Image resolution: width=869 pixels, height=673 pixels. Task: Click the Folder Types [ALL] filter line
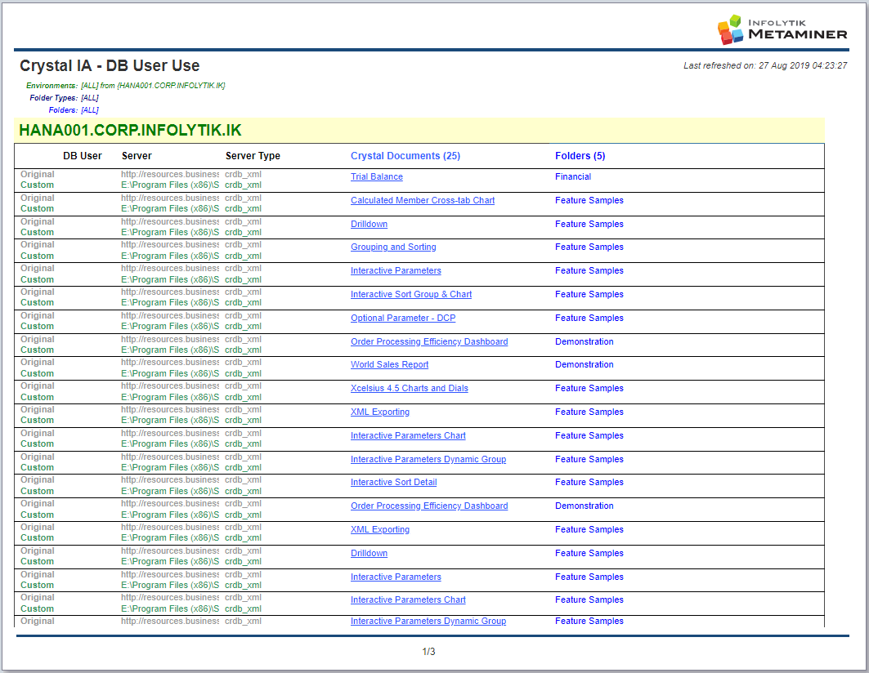[65, 97]
